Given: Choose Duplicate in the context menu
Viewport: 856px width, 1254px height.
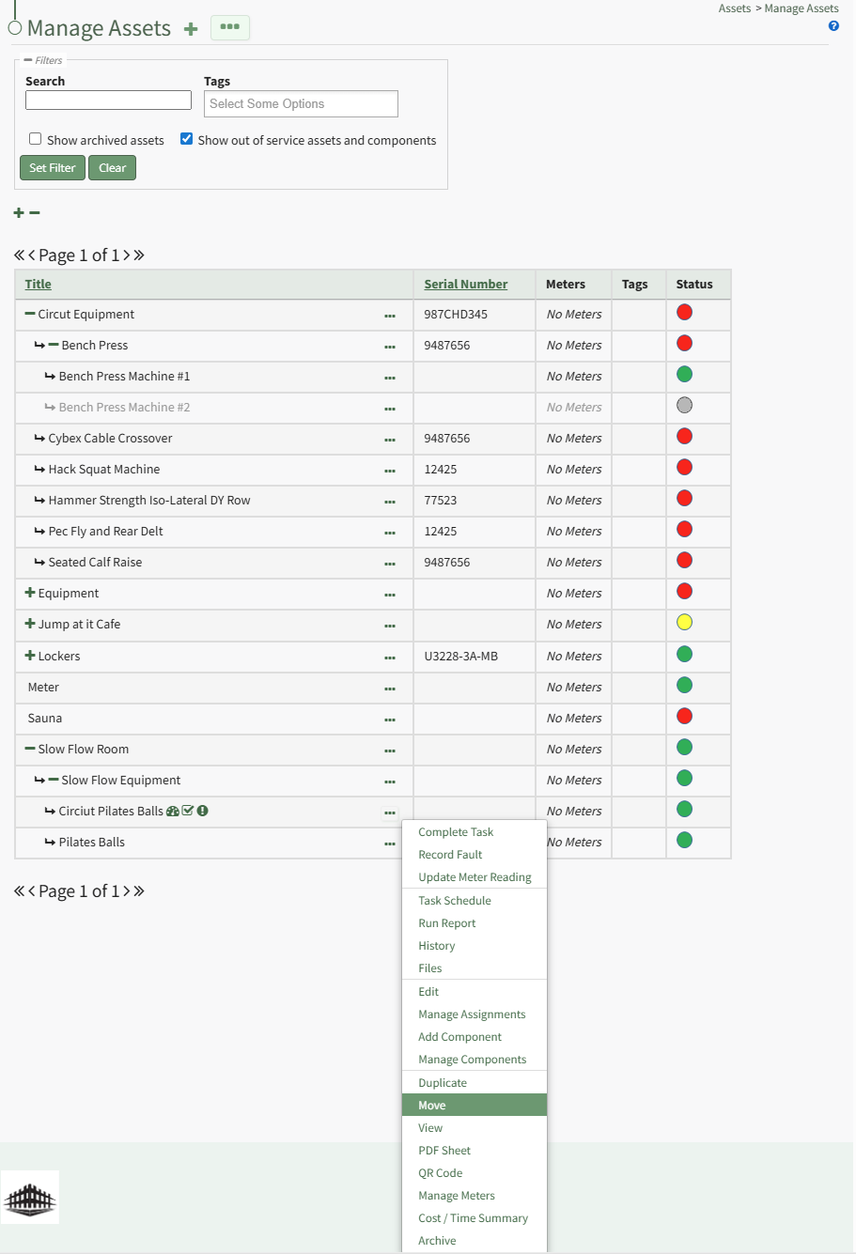Looking at the screenshot, I should 443,1083.
